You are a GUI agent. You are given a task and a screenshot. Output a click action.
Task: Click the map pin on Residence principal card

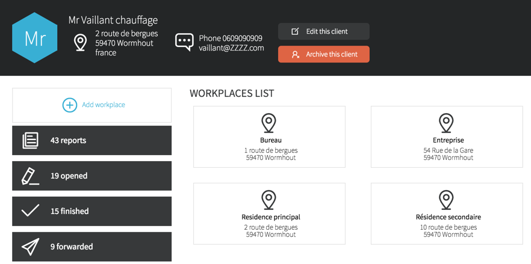pos(269,200)
